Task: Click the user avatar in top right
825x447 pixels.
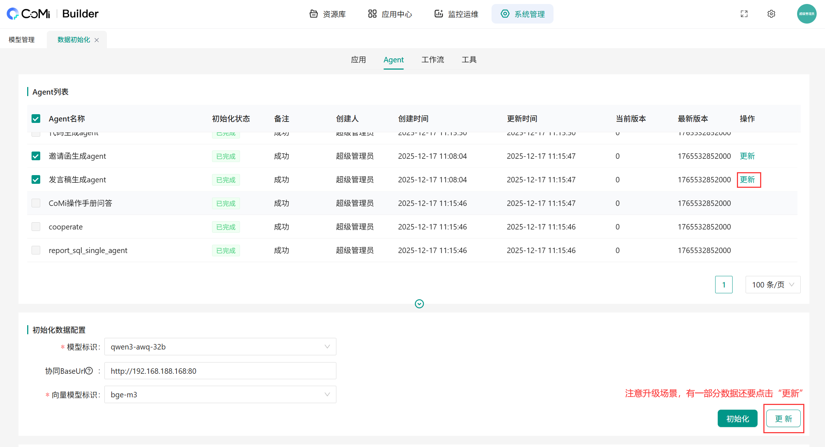Action: (807, 14)
